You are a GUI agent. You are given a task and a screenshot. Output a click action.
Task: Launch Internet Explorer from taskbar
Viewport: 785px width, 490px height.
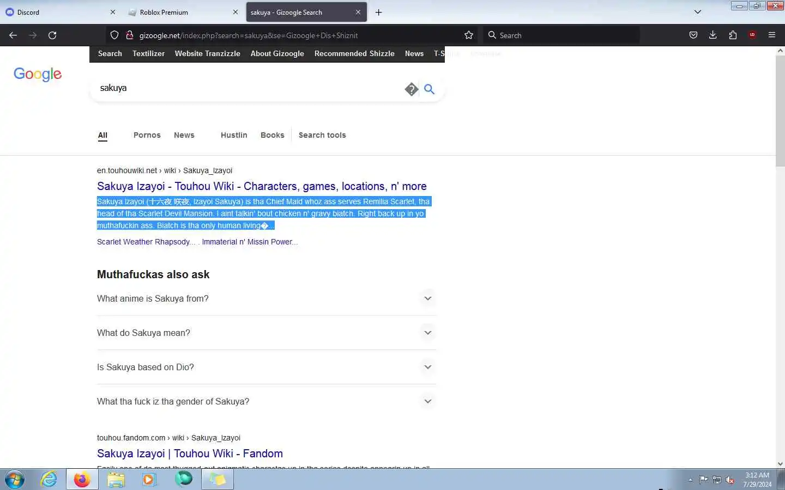[x=49, y=480]
